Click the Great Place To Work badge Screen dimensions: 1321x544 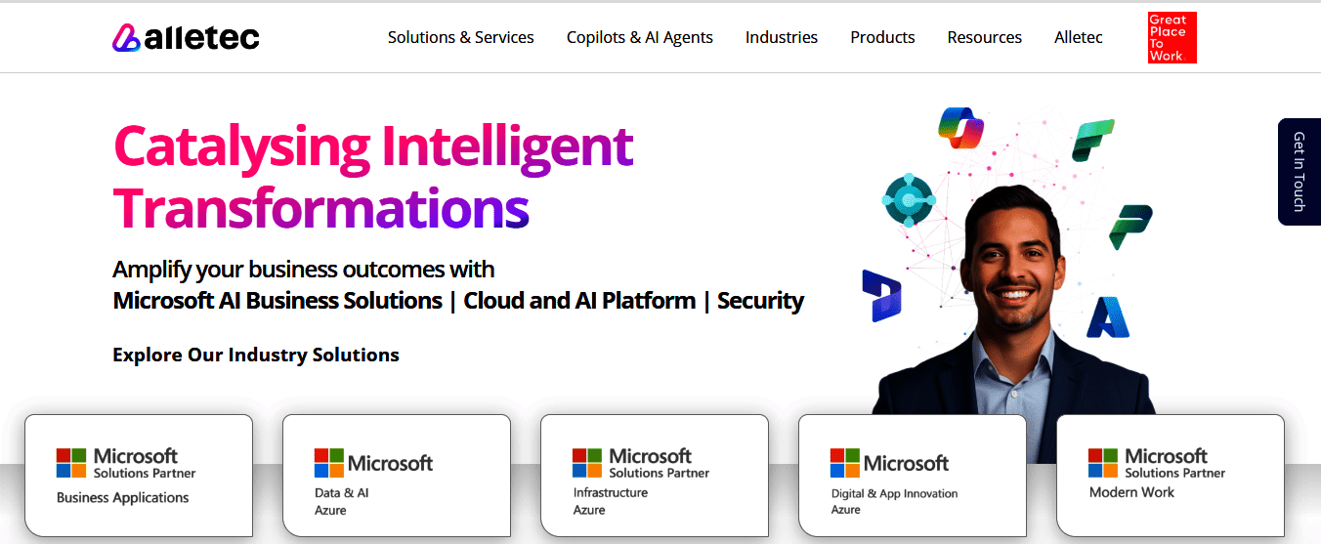tap(1172, 38)
